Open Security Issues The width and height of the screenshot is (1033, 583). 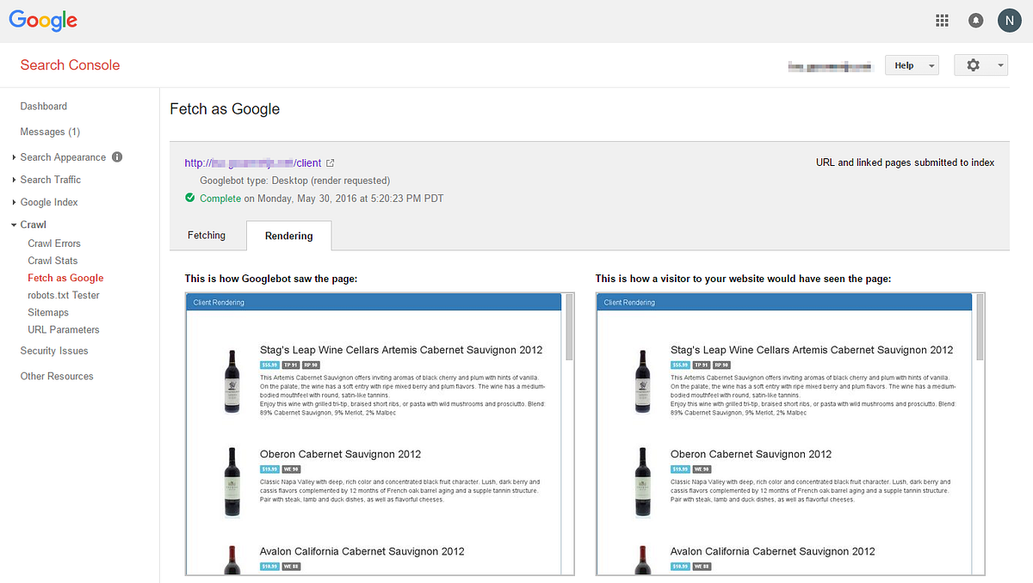click(x=54, y=351)
